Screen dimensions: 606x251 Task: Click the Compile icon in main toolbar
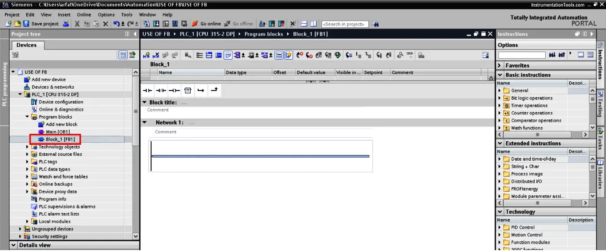coord(147,24)
